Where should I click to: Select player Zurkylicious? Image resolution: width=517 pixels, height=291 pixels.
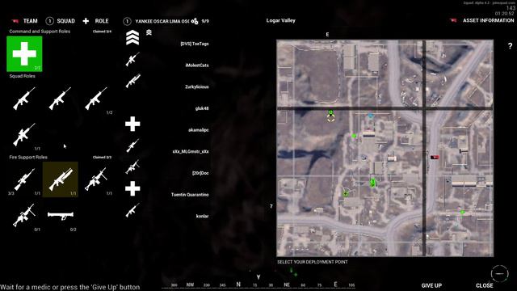click(x=197, y=87)
